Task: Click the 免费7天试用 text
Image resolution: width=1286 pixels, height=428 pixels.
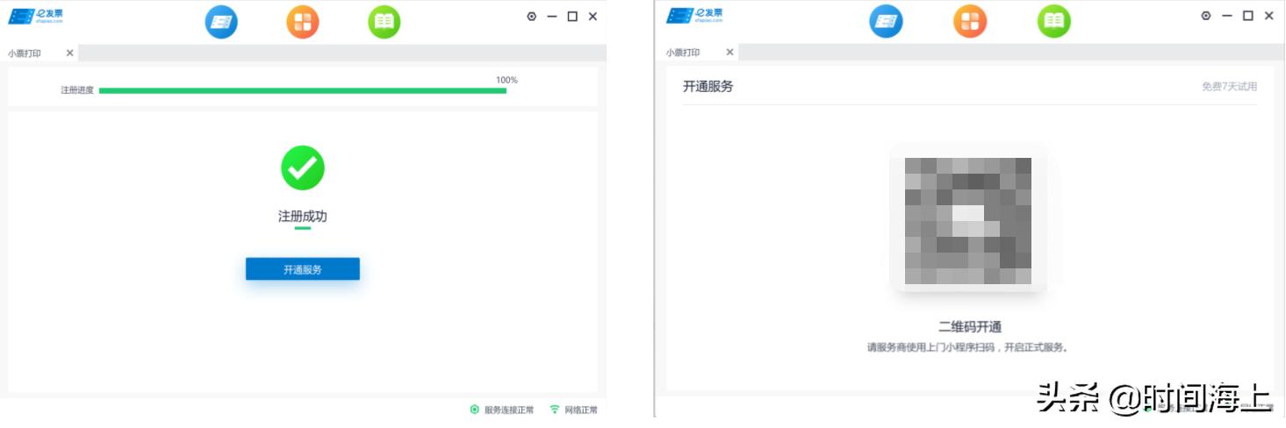Action: (1229, 87)
